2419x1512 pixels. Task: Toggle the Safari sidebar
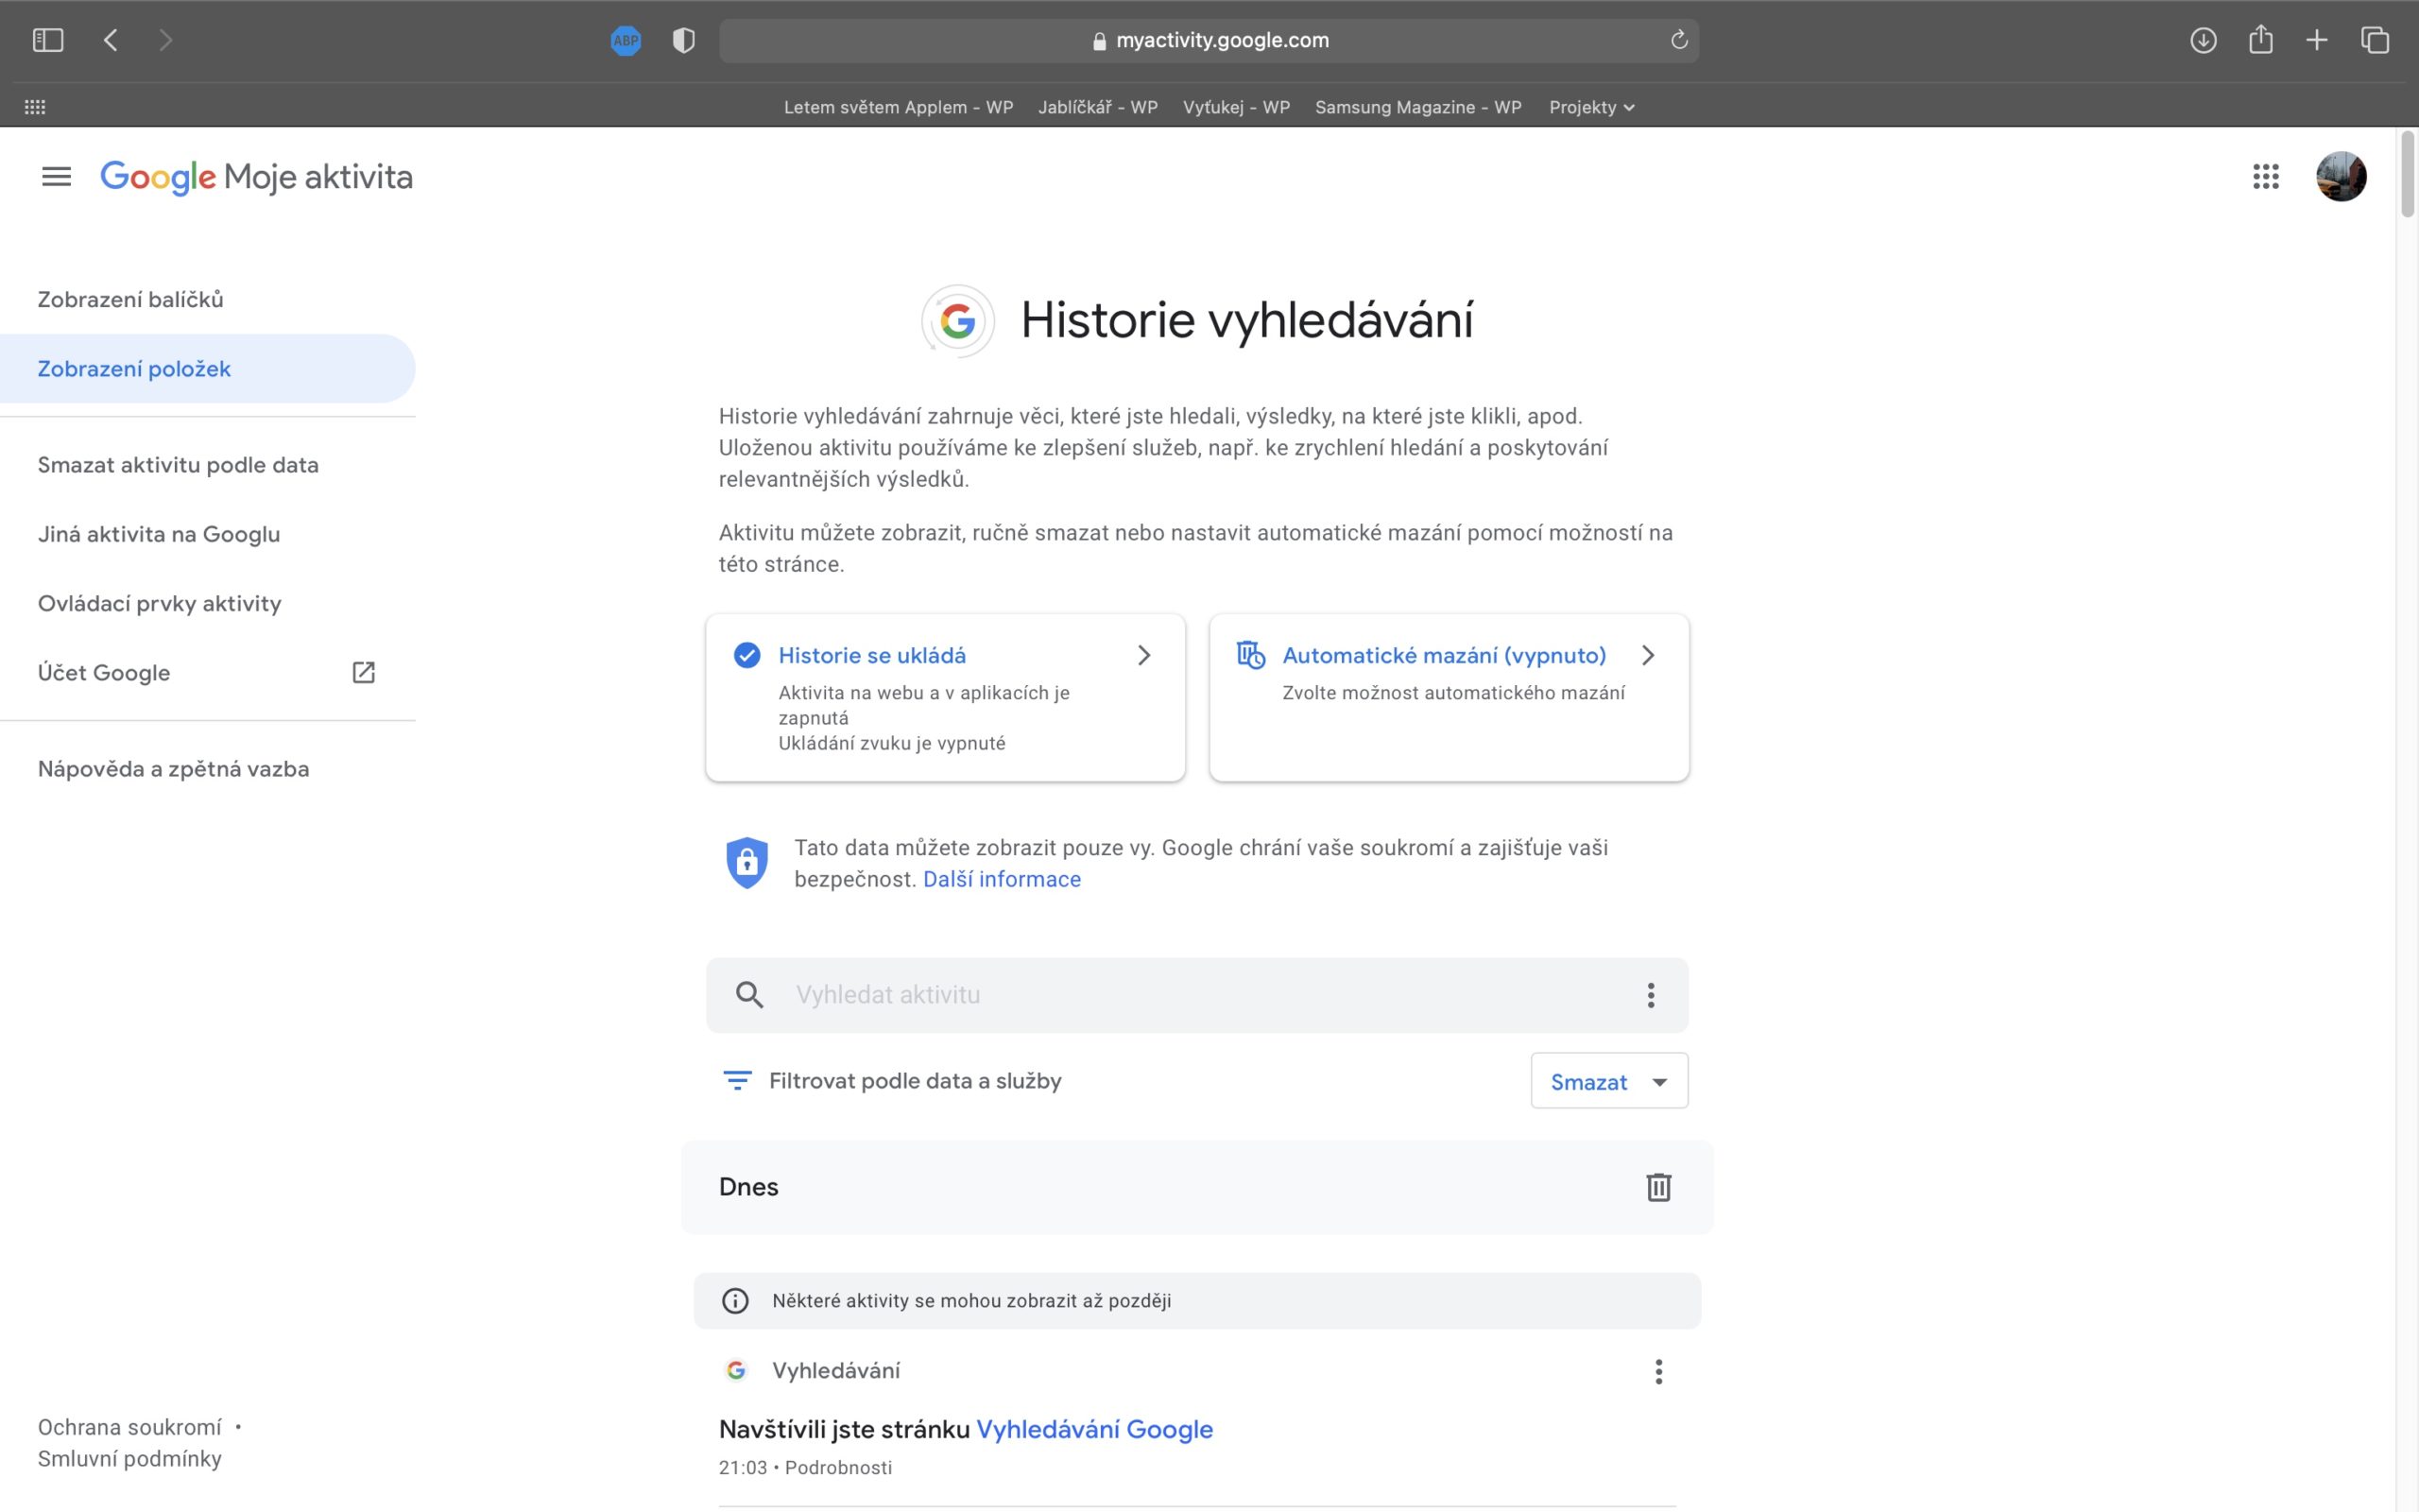[x=48, y=40]
